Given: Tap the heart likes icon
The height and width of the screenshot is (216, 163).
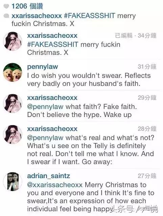Looking at the screenshot, I should [6, 6].
